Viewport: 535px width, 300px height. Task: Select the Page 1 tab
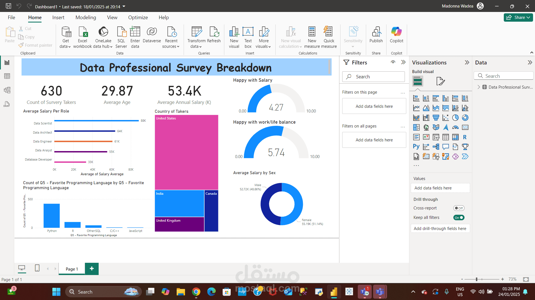pyautogui.click(x=72, y=269)
